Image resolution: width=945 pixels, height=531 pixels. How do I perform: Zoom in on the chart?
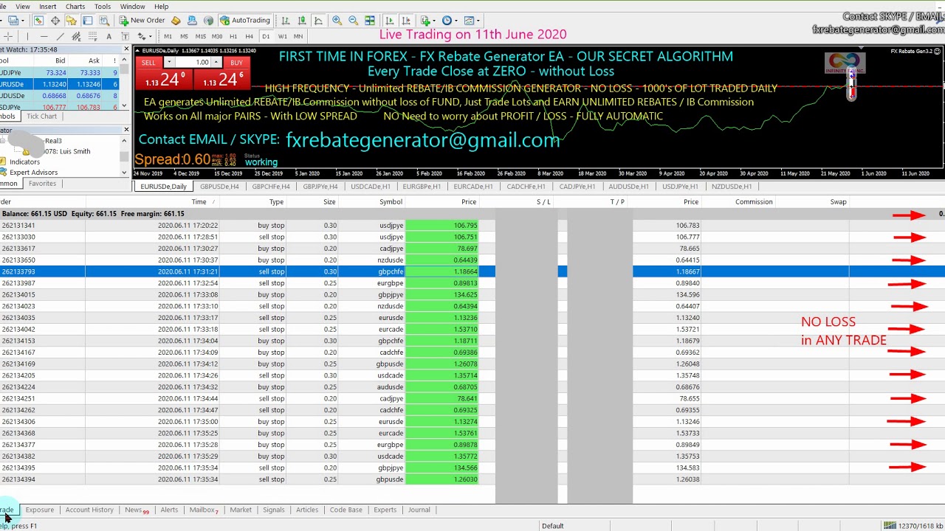[x=337, y=20]
